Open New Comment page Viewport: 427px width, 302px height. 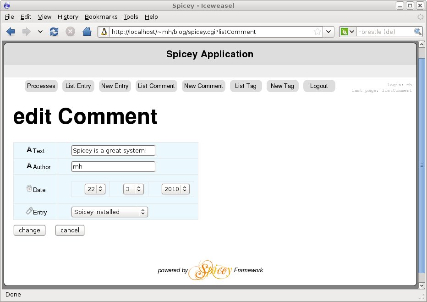click(x=203, y=86)
